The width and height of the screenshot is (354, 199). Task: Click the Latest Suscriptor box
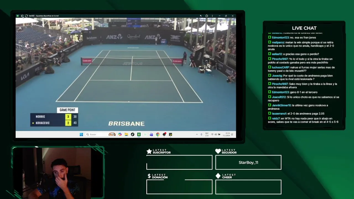[x=179, y=162]
